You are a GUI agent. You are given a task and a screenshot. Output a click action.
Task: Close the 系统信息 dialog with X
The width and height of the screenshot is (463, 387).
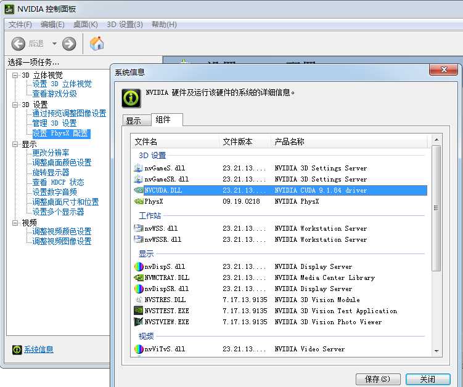click(x=443, y=70)
